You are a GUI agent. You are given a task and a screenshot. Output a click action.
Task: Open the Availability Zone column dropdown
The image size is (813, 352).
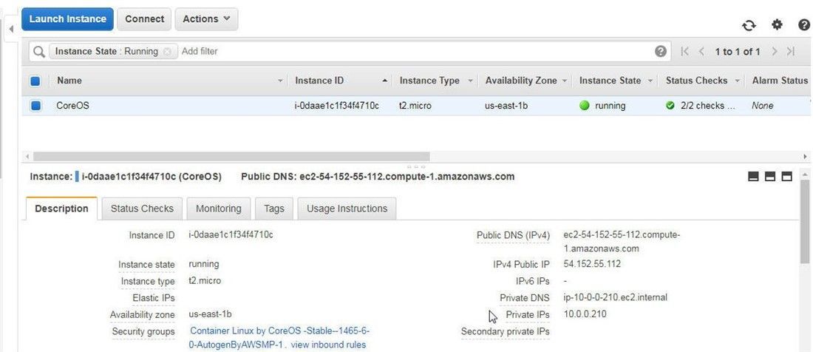[x=564, y=81]
